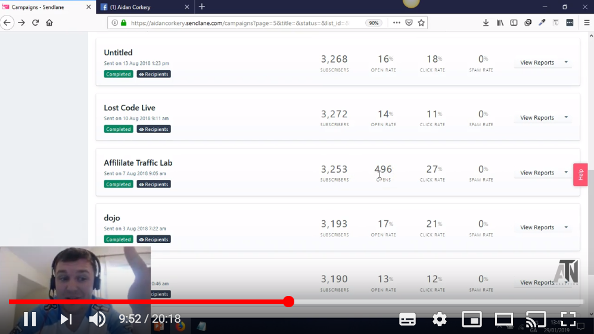The height and width of the screenshot is (334, 594).
Task: Click Recipients button under dojo campaign
Action: (x=154, y=239)
